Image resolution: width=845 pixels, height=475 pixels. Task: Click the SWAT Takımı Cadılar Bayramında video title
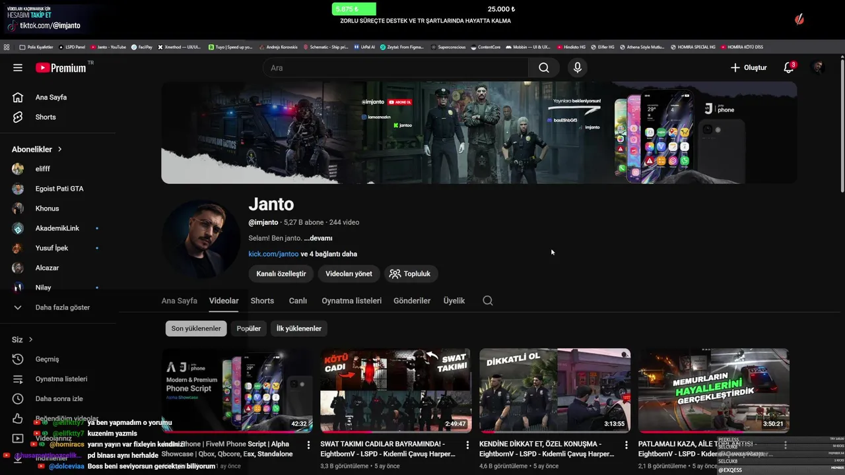coord(388,449)
